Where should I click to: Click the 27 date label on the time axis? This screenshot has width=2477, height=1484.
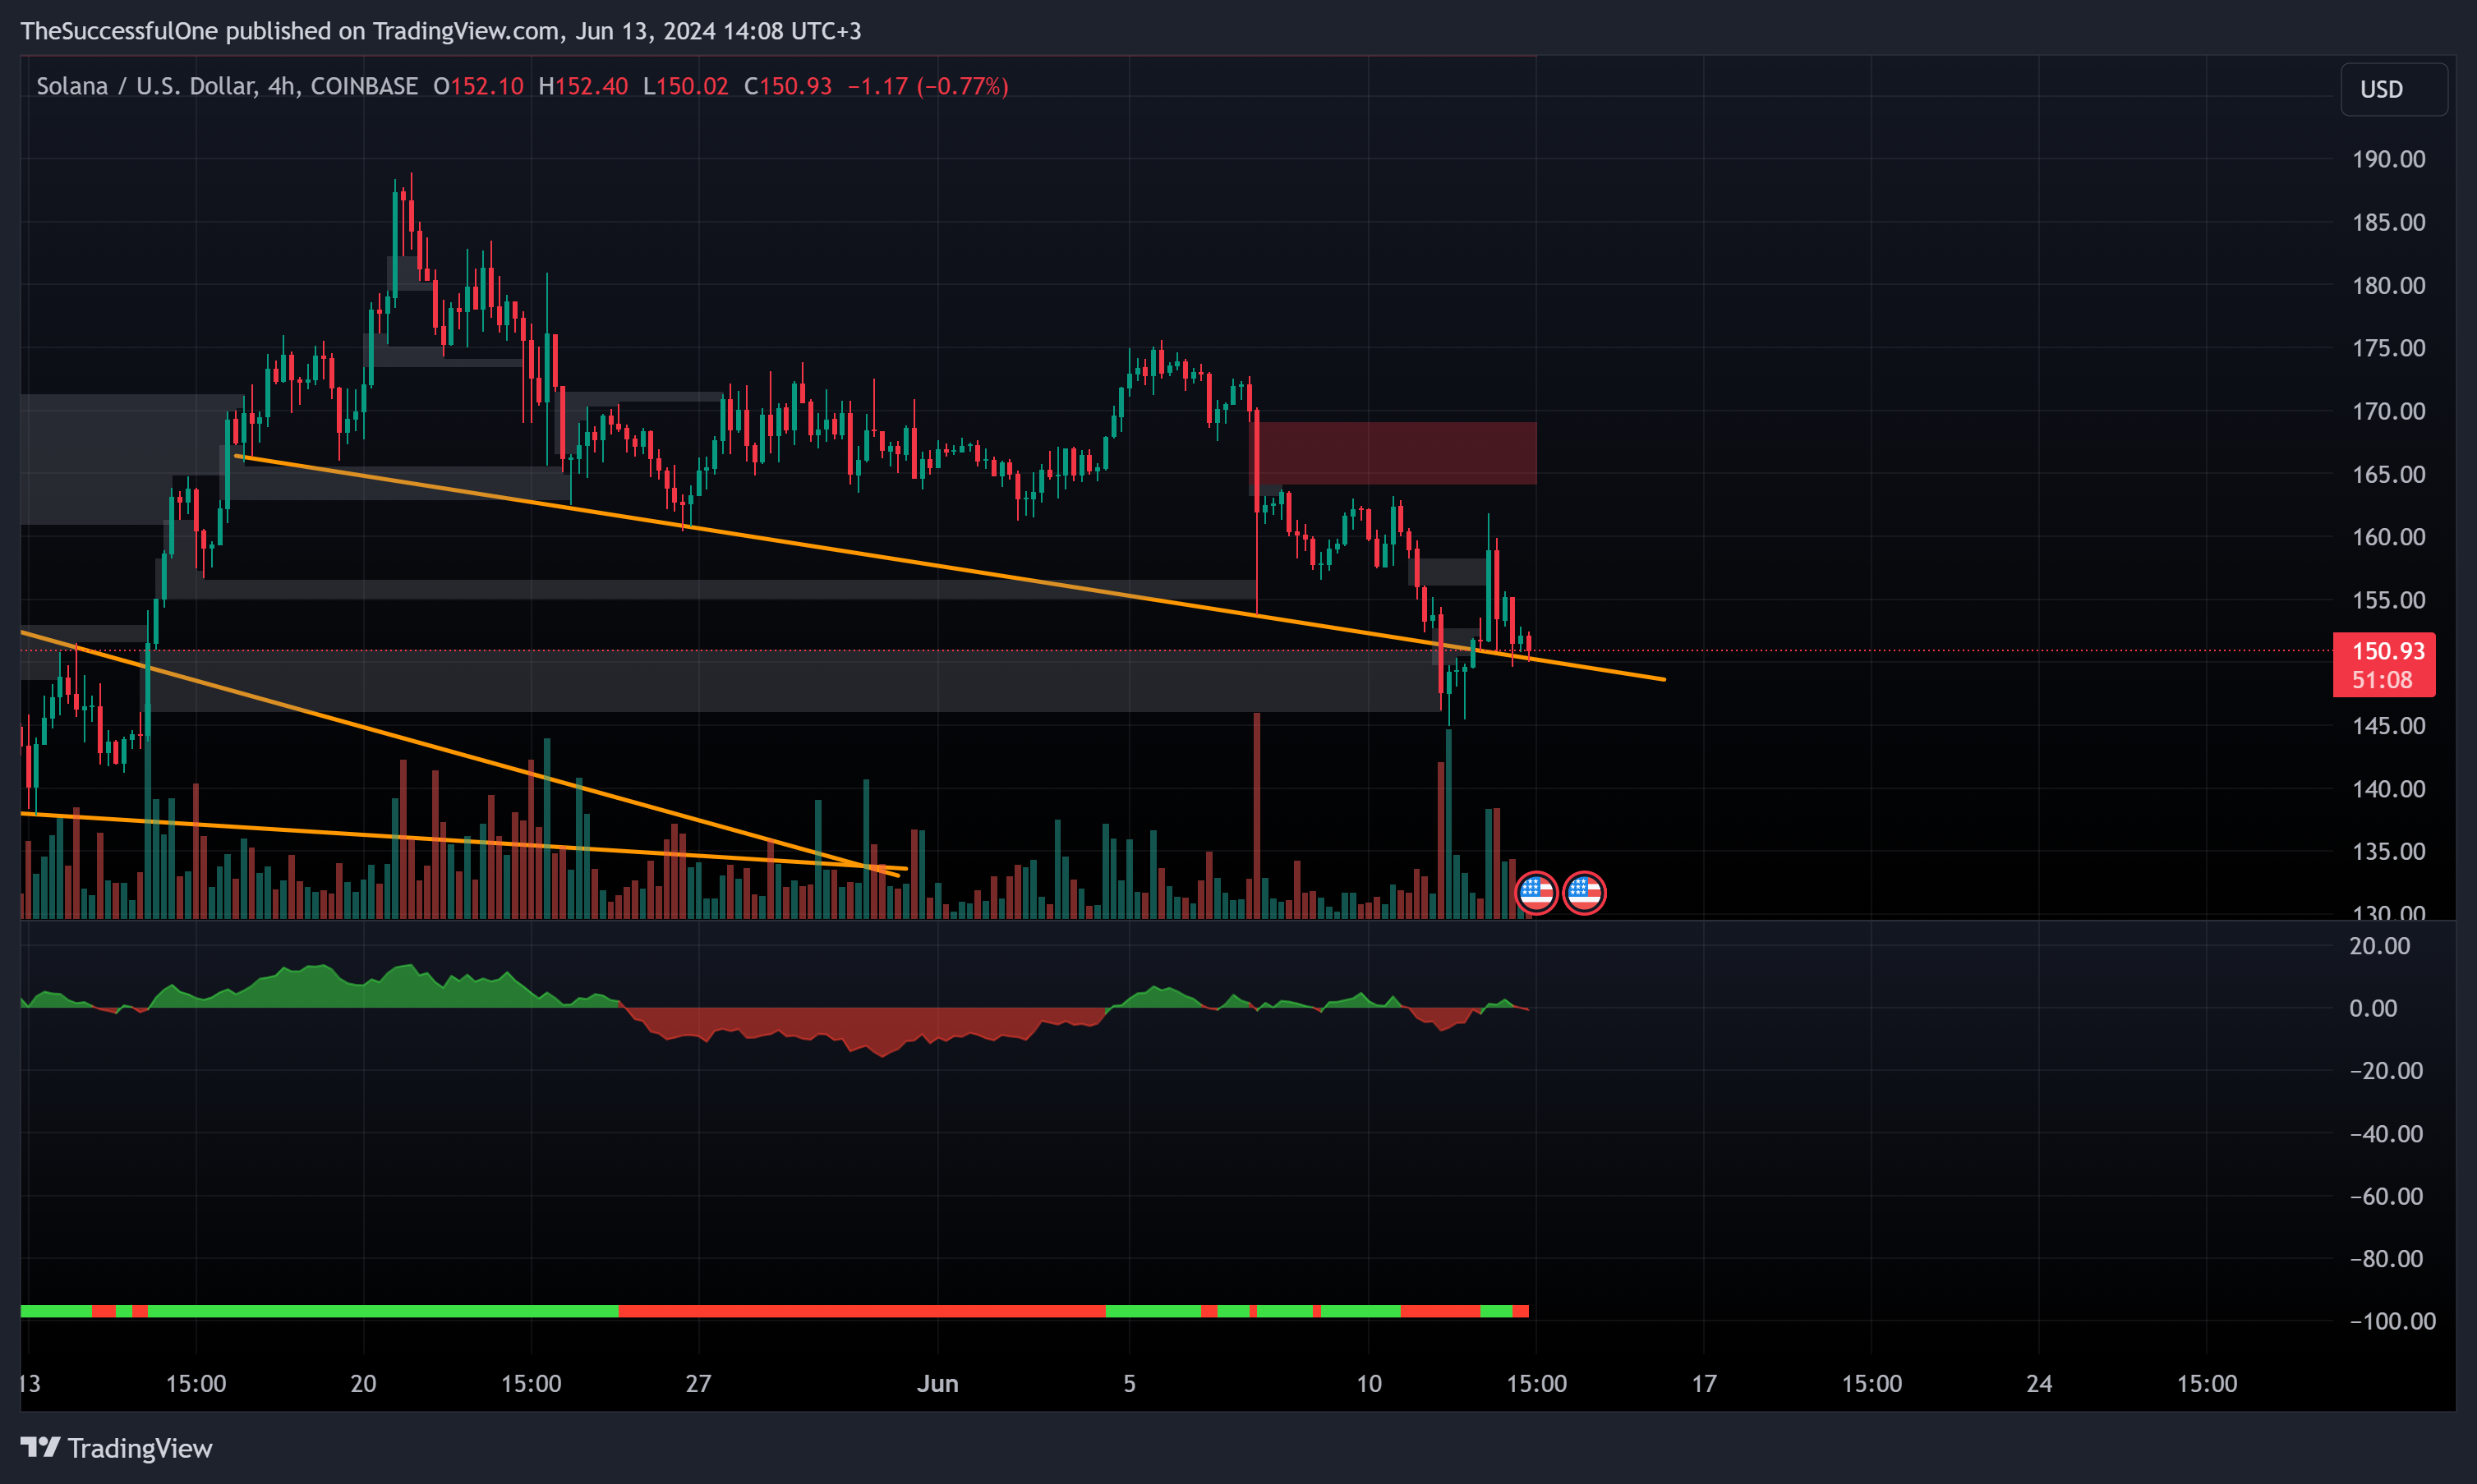click(x=698, y=1383)
